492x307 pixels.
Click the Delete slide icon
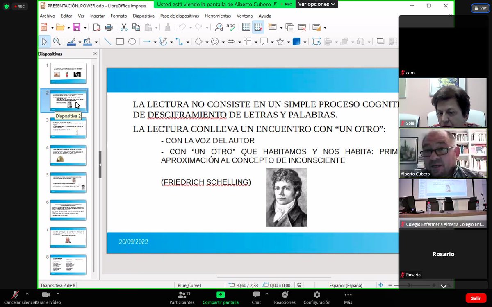tap(302, 27)
